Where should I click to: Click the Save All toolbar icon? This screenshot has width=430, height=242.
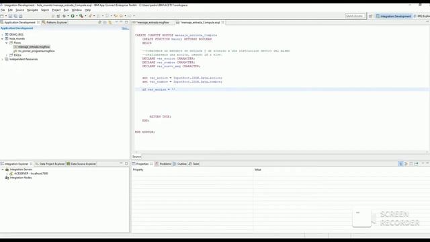pyautogui.click(x=15, y=16)
